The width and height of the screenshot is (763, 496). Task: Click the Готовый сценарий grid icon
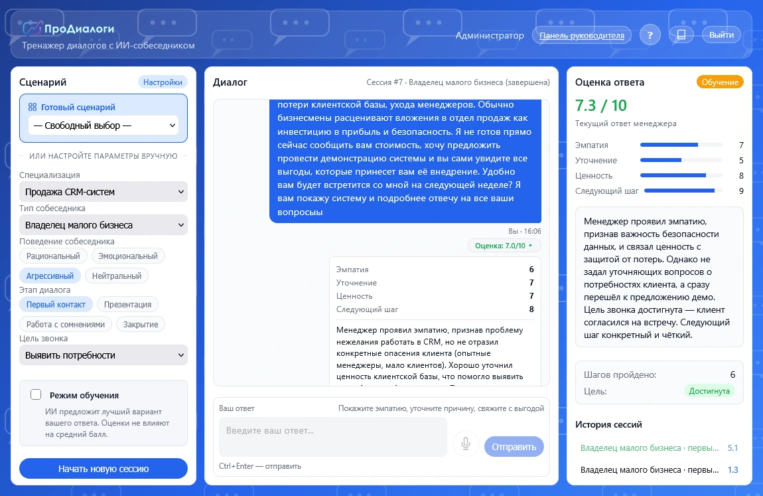click(x=33, y=107)
